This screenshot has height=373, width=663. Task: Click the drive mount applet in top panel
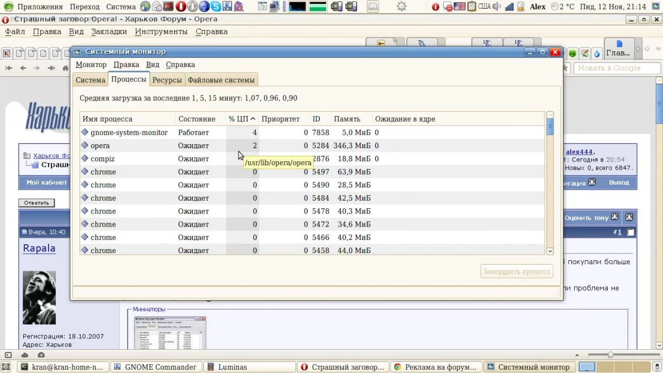(x=372, y=7)
